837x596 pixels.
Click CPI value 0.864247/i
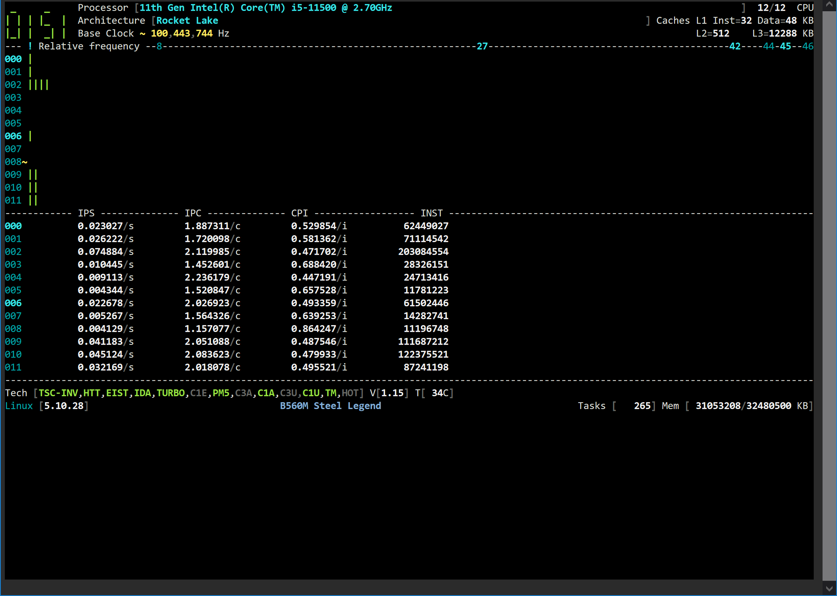pyautogui.click(x=319, y=329)
